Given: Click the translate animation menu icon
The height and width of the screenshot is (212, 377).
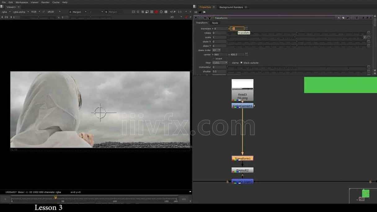Looking at the screenshot, I should click(246, 29).
